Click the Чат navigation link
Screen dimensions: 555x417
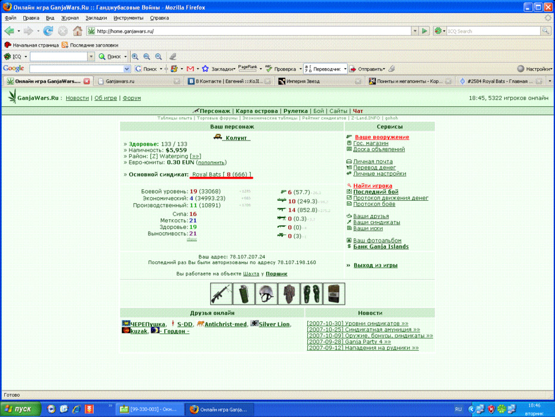tap(358, 111)
